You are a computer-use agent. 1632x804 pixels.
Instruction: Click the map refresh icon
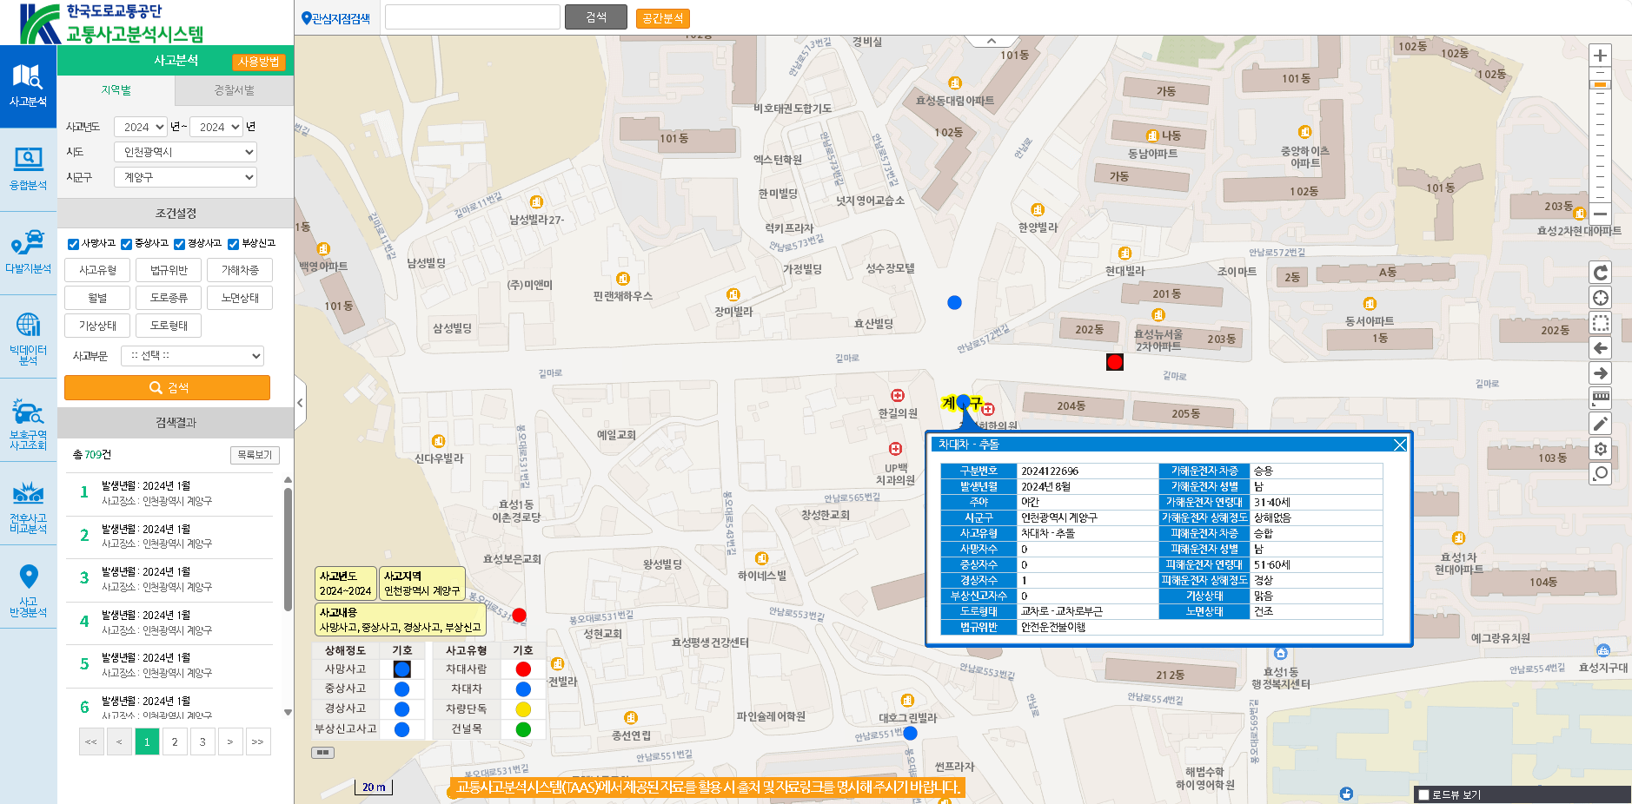[1600, 273]
